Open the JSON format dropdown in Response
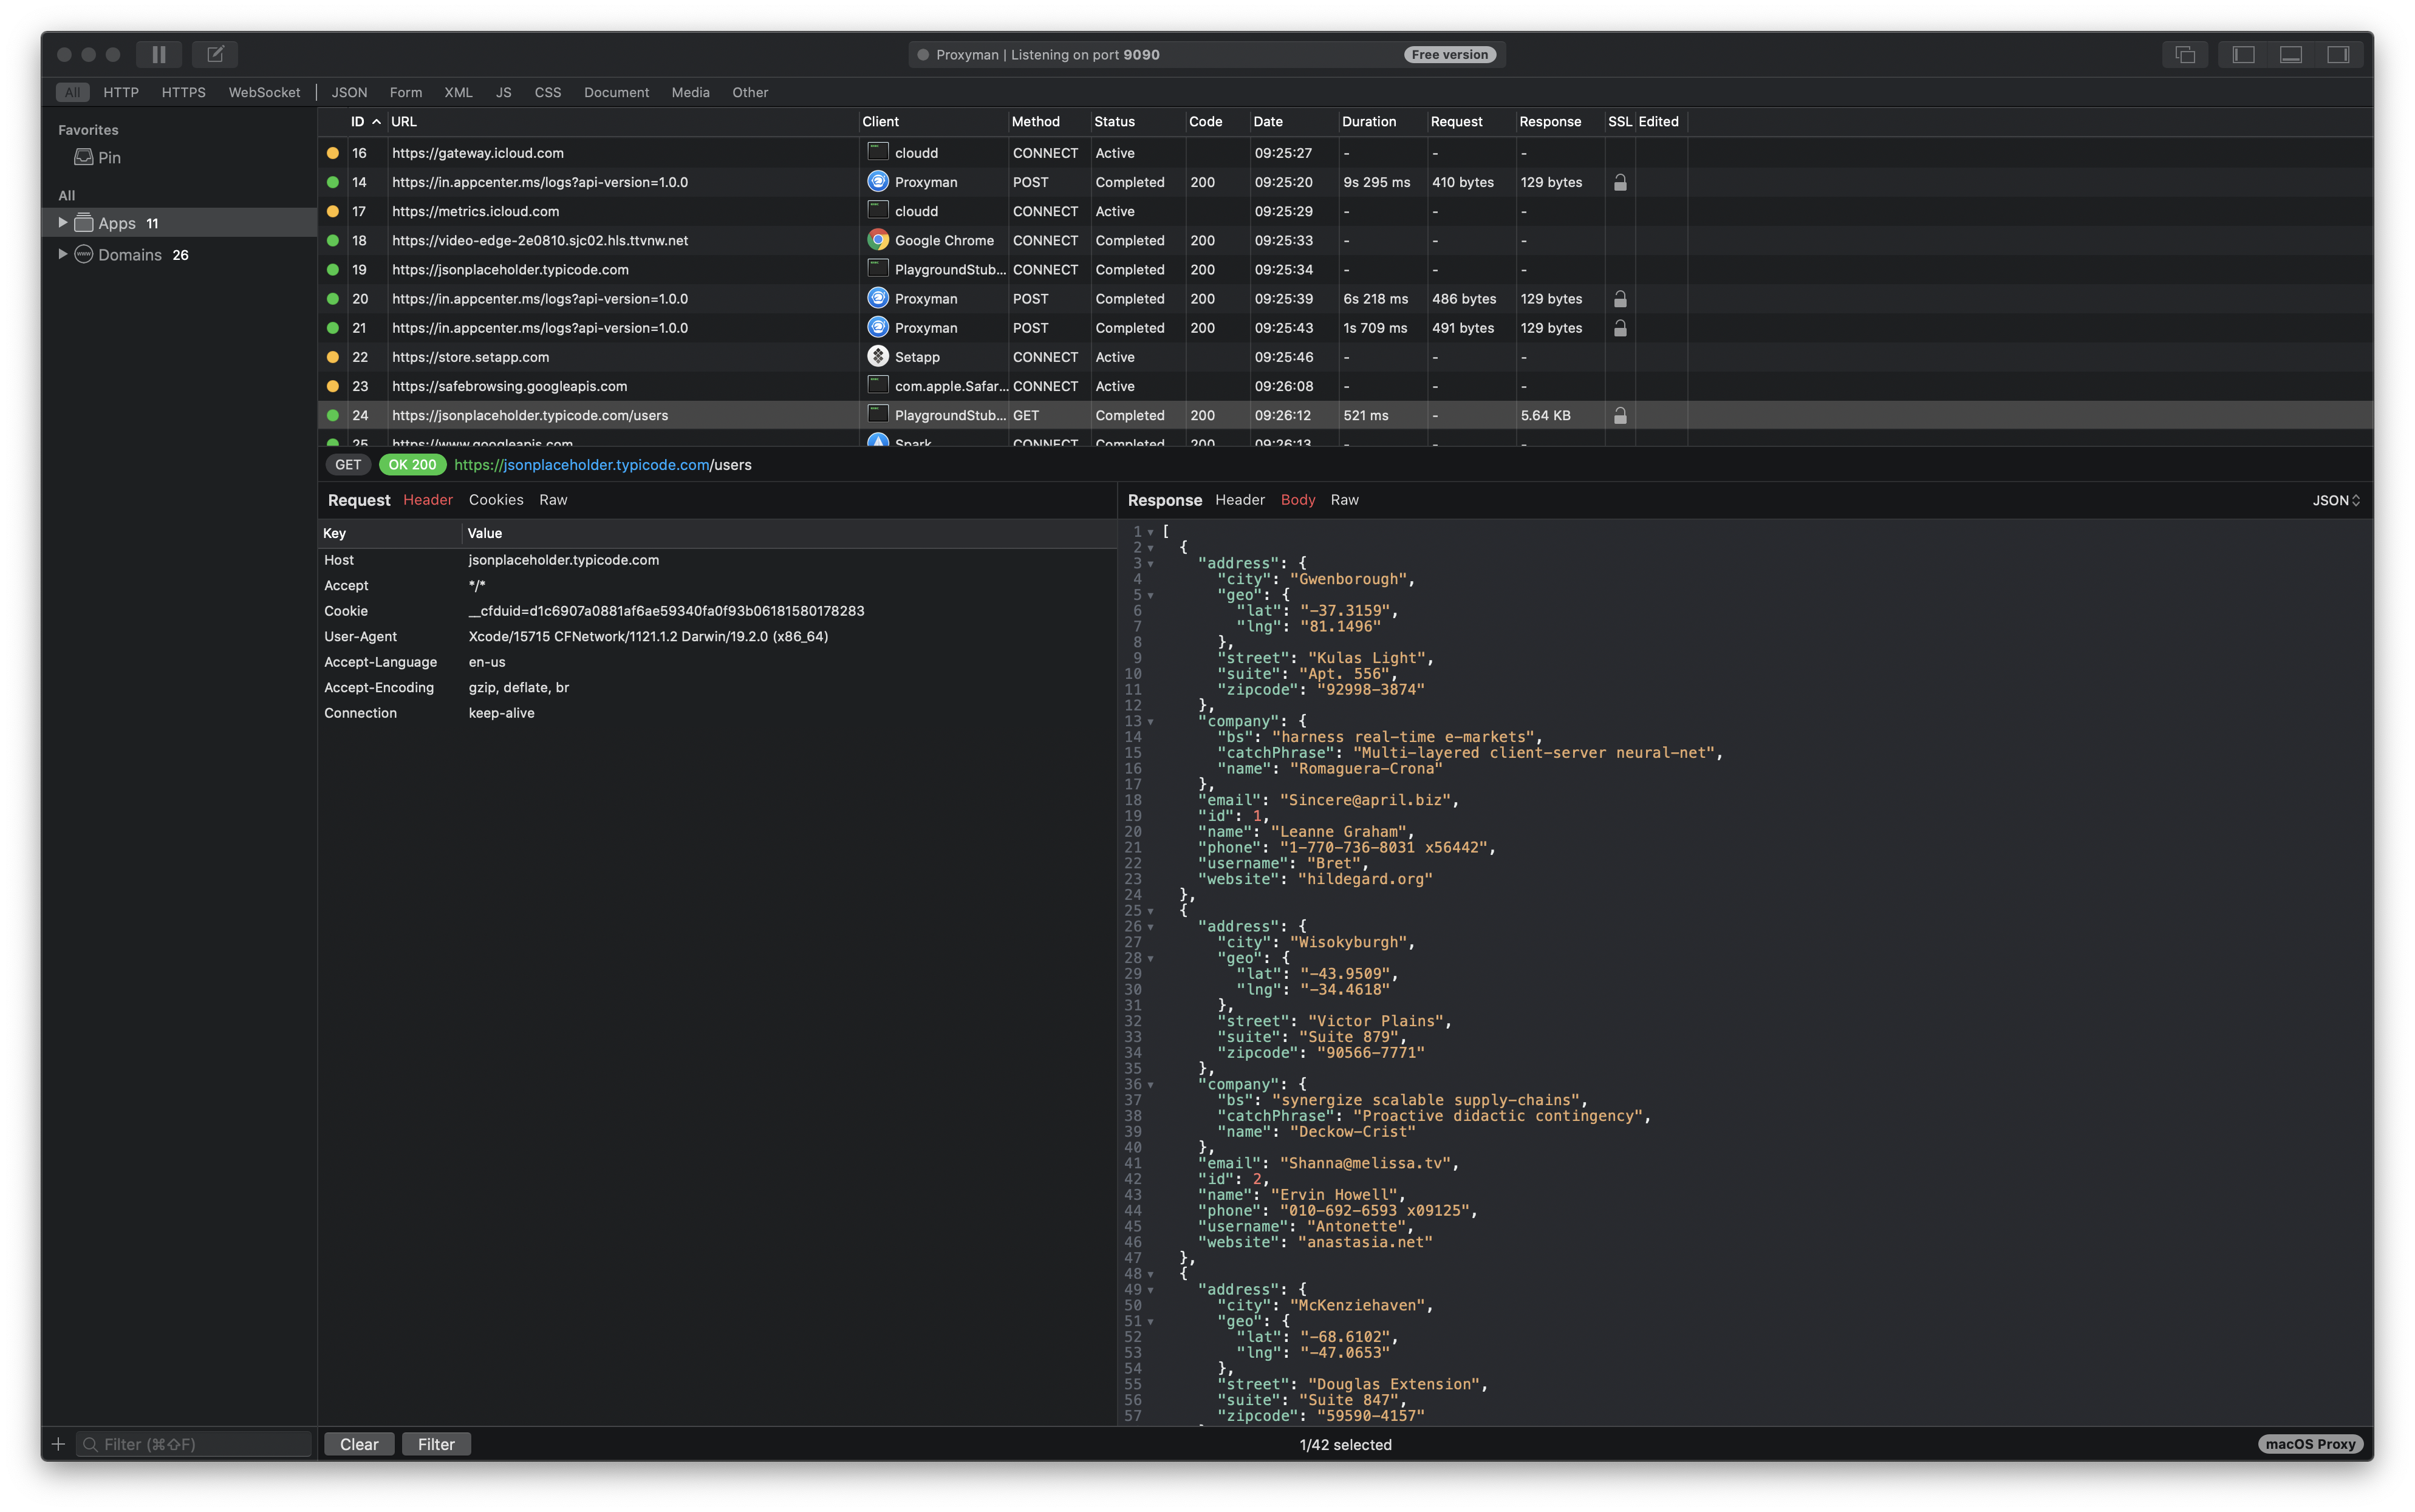The height and width of the screenshot is (1512, 2415). [2335, 500]
